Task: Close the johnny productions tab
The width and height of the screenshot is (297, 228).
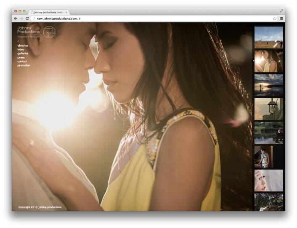Action: (x=66, y=12)
